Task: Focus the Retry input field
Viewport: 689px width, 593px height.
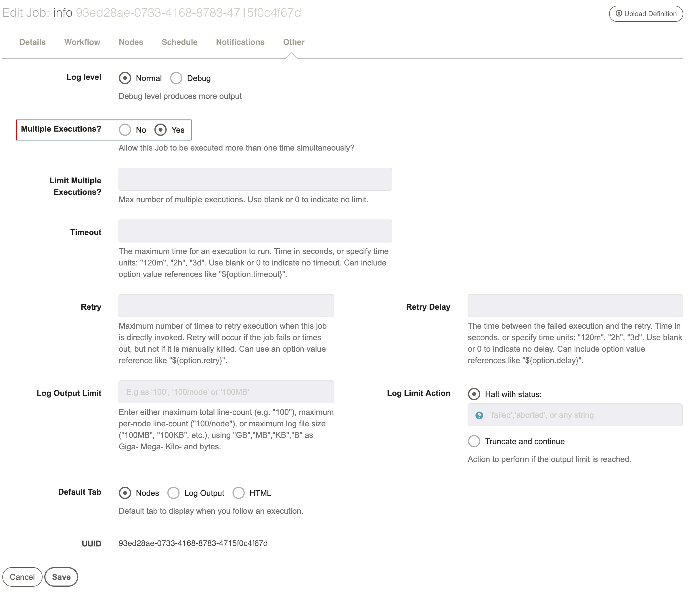Action: click(x=226, y=306)
